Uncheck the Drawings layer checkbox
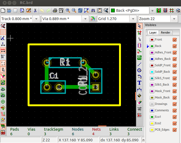 pos(175,104)
